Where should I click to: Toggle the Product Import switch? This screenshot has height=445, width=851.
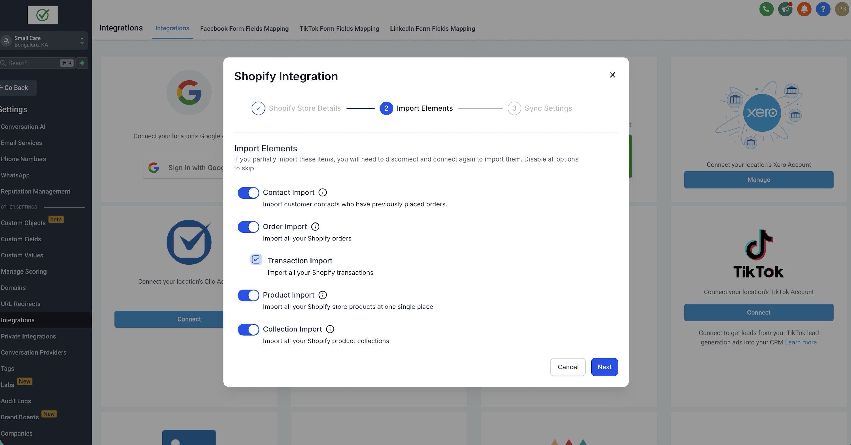pos(248,295)
